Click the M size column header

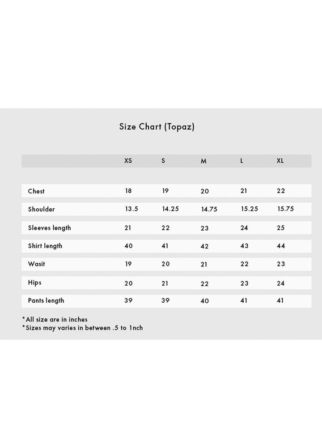pyautogui.click(x=203, y=161)
